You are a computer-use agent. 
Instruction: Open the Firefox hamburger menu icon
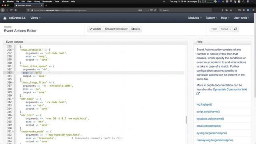(253, 10)
